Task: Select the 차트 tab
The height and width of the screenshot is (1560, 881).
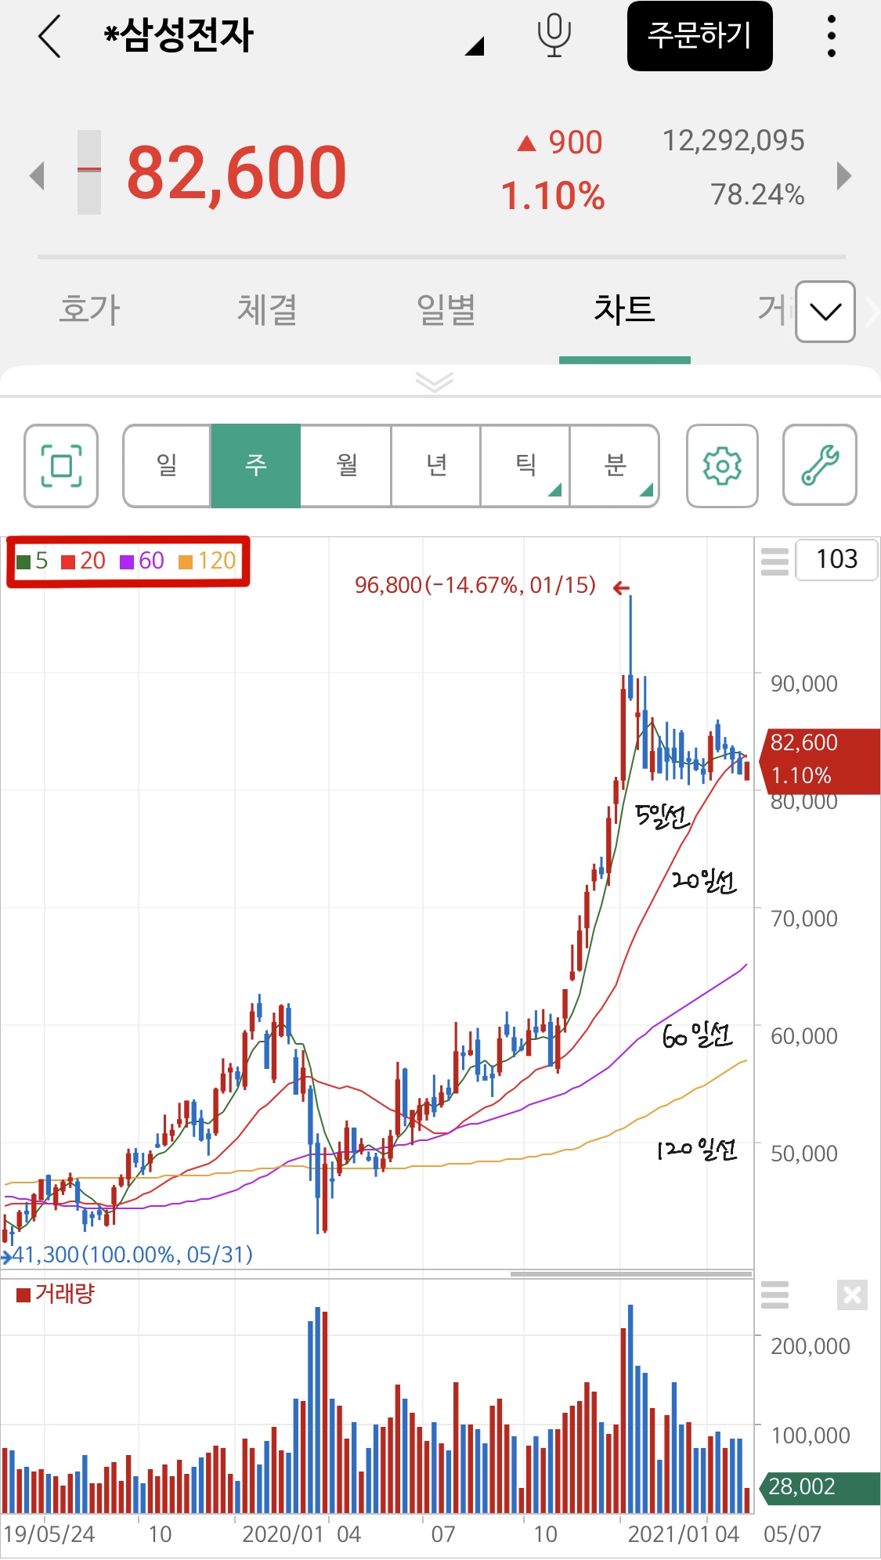Action: click(x=624, y=309)
